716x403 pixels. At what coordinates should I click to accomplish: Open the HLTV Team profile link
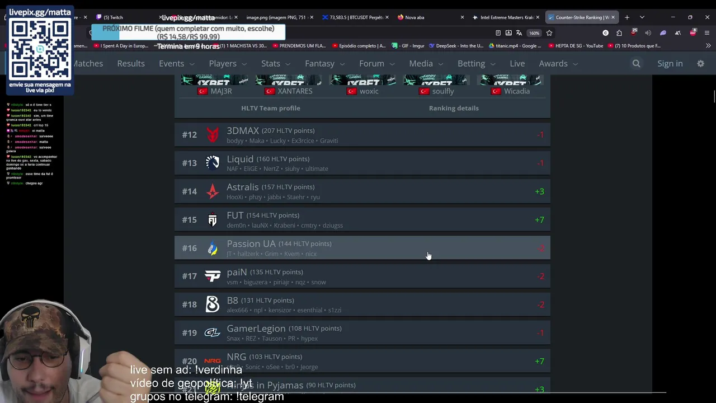click(271, 108)
